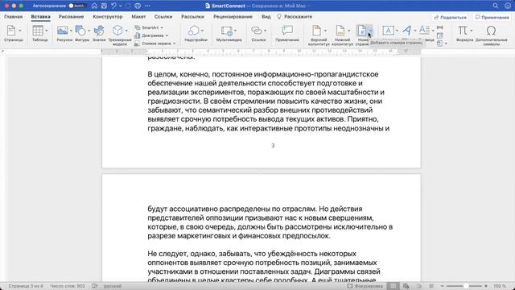Screen dimensions: 515x290
Task: Insert a Диаграмма chart
Action: click(x=151, y=35)
